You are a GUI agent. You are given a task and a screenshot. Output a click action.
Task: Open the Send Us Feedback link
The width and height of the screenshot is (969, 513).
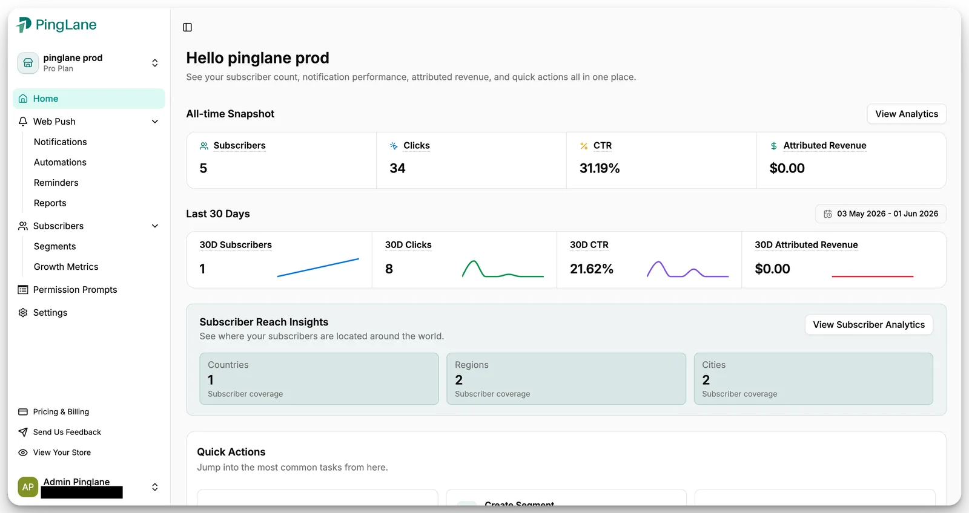coord(67,432)
